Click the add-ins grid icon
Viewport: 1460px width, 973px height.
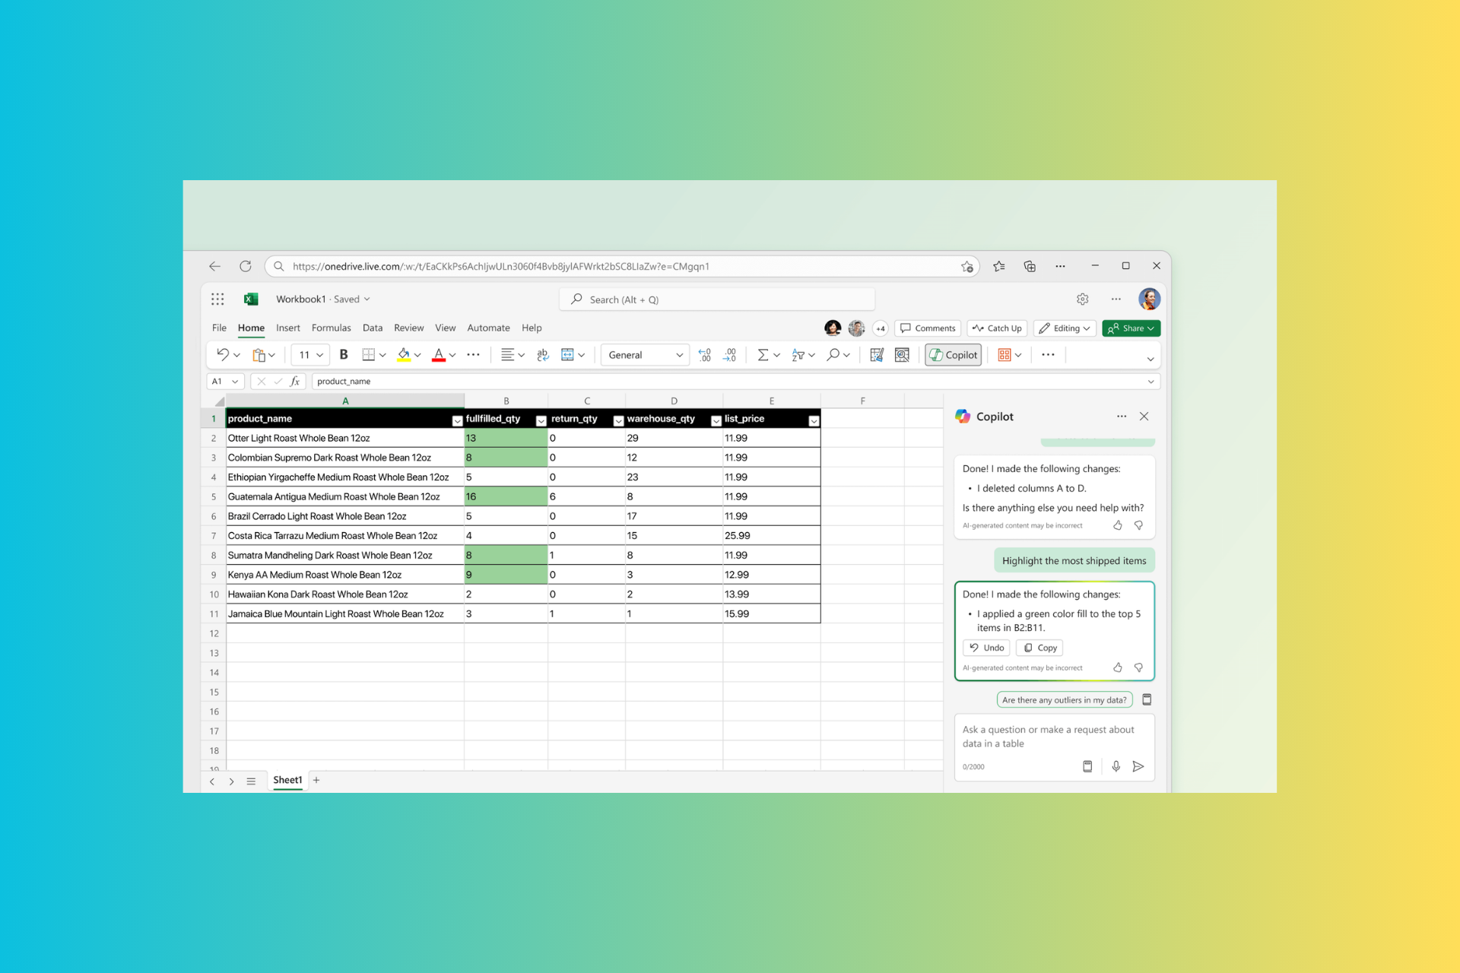tap(1004, 355)
